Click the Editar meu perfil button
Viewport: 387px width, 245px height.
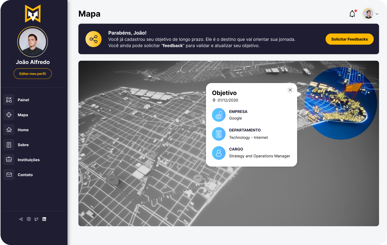[33, 74]
